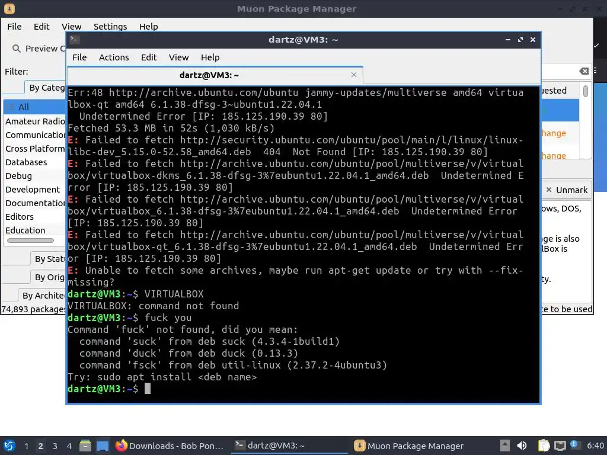Switch to virtual desktop 1
607x455 pixels.
(26, 446)
